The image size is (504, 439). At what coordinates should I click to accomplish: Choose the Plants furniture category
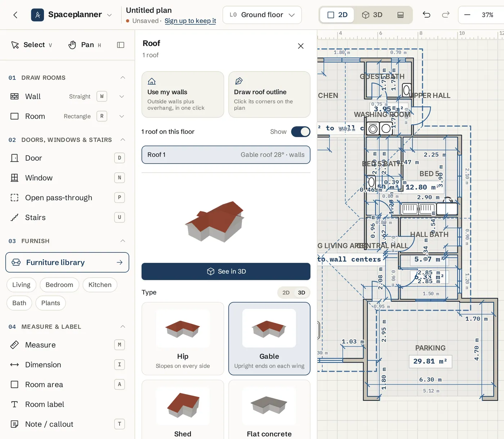[x=51, y=303]
